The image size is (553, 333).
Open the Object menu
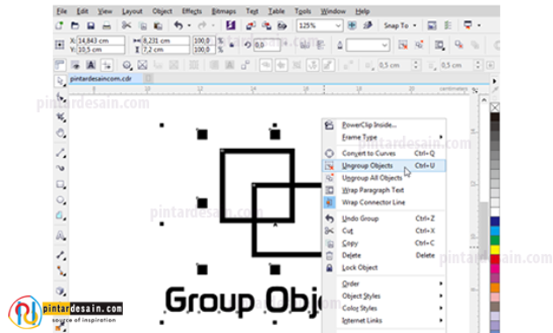click(162, 11)
